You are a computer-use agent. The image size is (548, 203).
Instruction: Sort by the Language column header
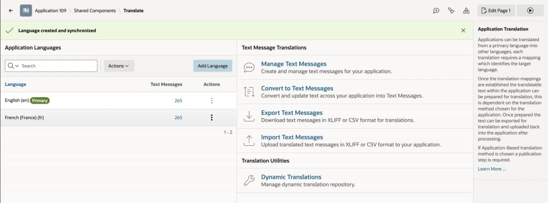tap(16, 84)
